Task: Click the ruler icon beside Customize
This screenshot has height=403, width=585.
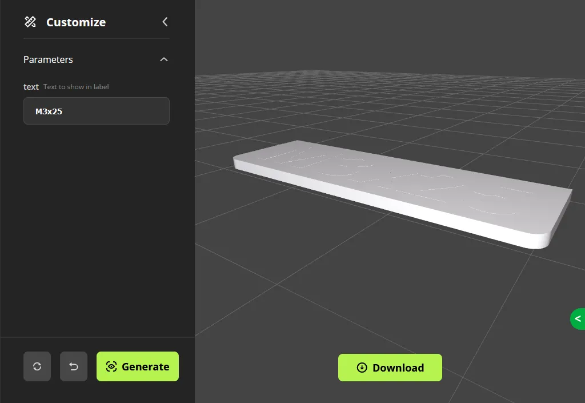Action: click(x=30, y=22)
